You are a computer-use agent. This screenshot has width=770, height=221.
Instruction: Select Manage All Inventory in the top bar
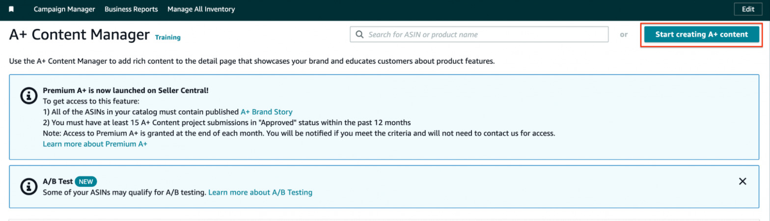(201, 9)
